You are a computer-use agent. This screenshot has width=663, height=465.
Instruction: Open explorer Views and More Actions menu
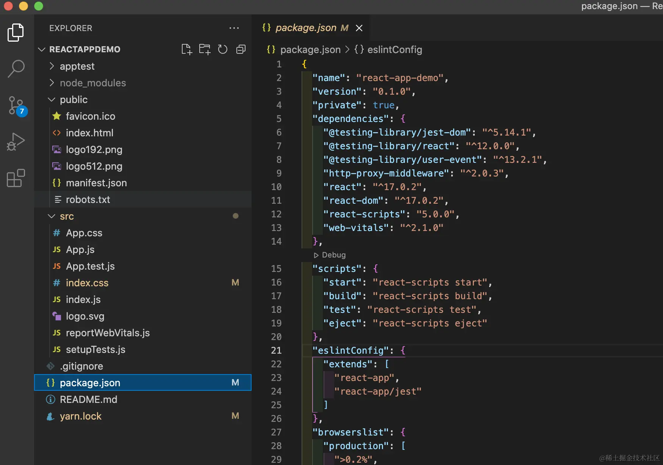click(234, 28)
